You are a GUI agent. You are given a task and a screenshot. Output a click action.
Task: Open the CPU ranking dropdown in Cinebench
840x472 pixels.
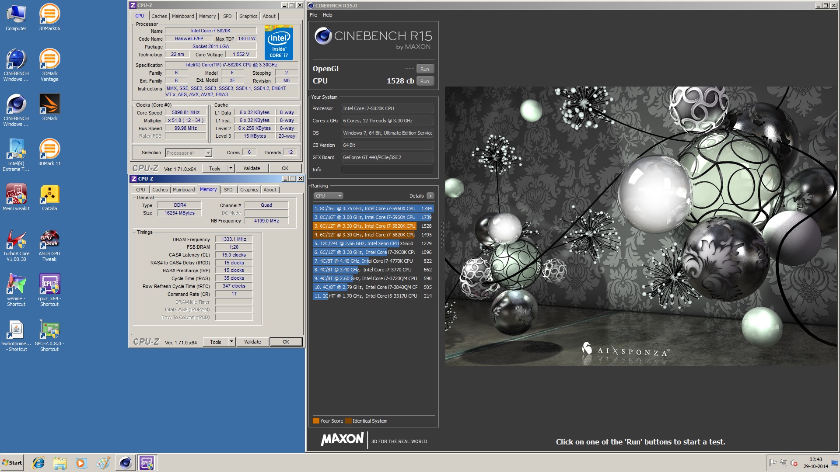(x=328, y=196)
